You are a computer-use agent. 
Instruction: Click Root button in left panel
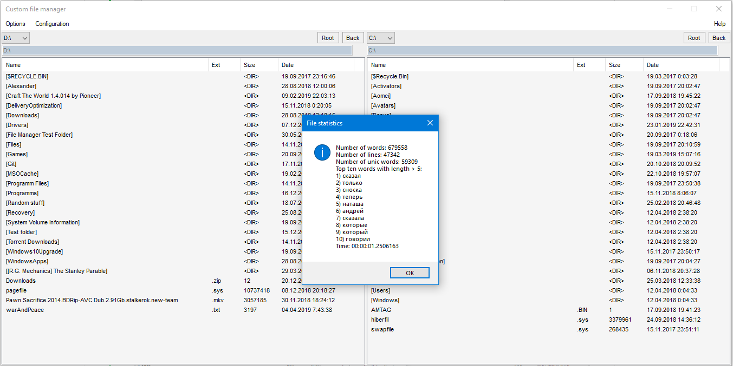(328, 38)
